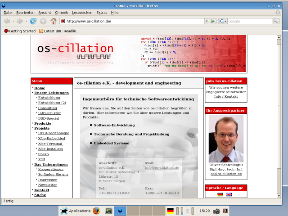The image size is (288, 216).
Task: Open the Xfce-Embedded link
Action: click(52, 138)
